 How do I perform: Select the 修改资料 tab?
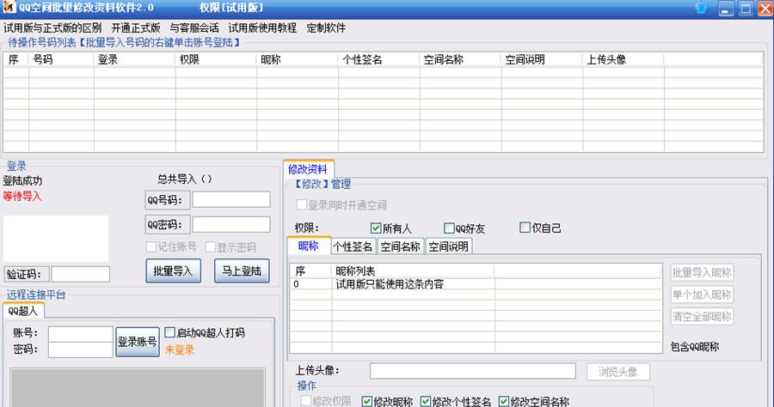coord(308,169)
